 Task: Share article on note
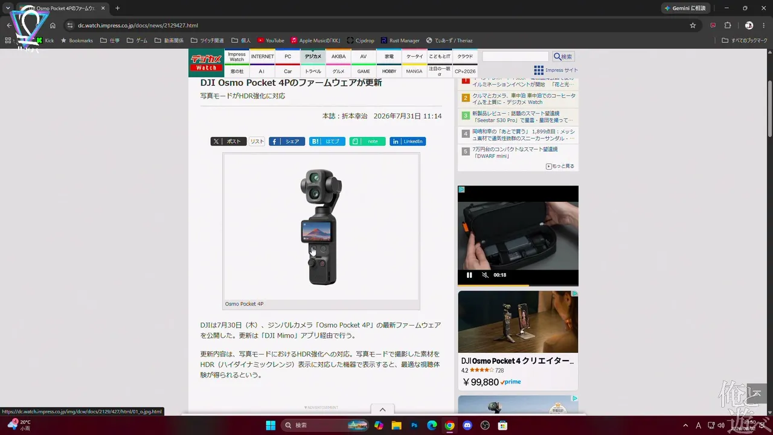(367, 141)
